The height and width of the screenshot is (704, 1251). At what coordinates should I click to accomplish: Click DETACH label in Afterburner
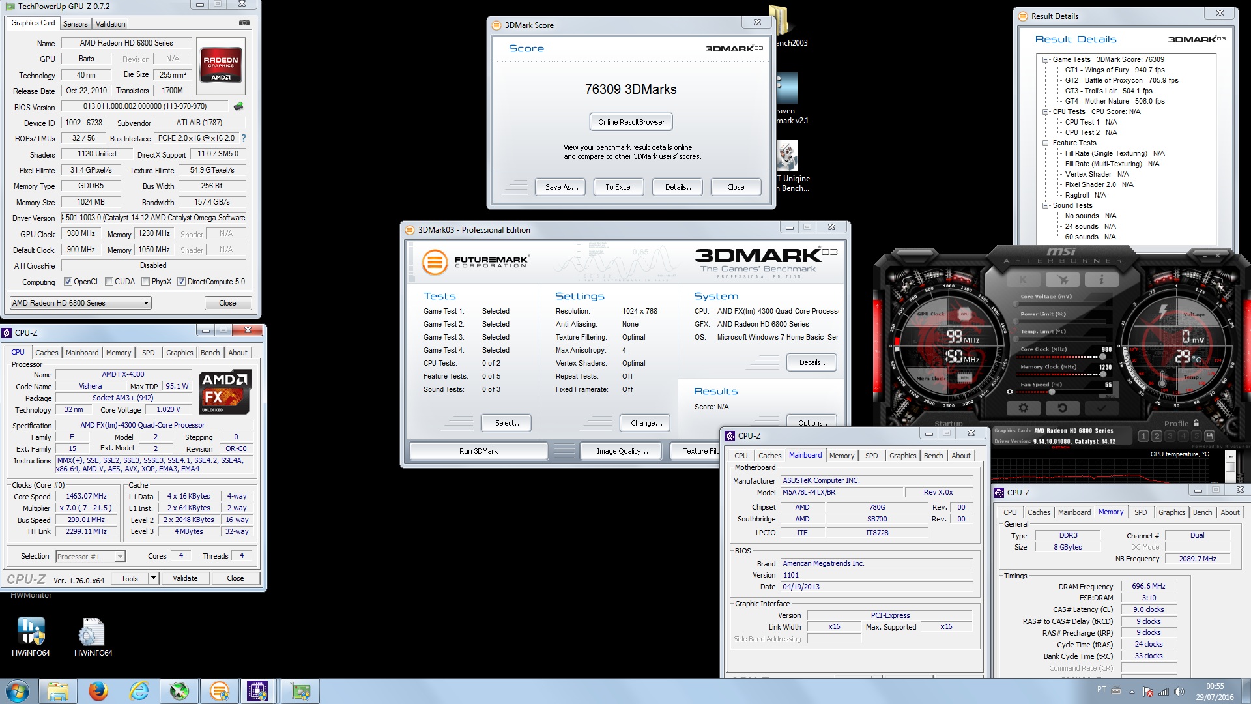[x=1060, y=447]
